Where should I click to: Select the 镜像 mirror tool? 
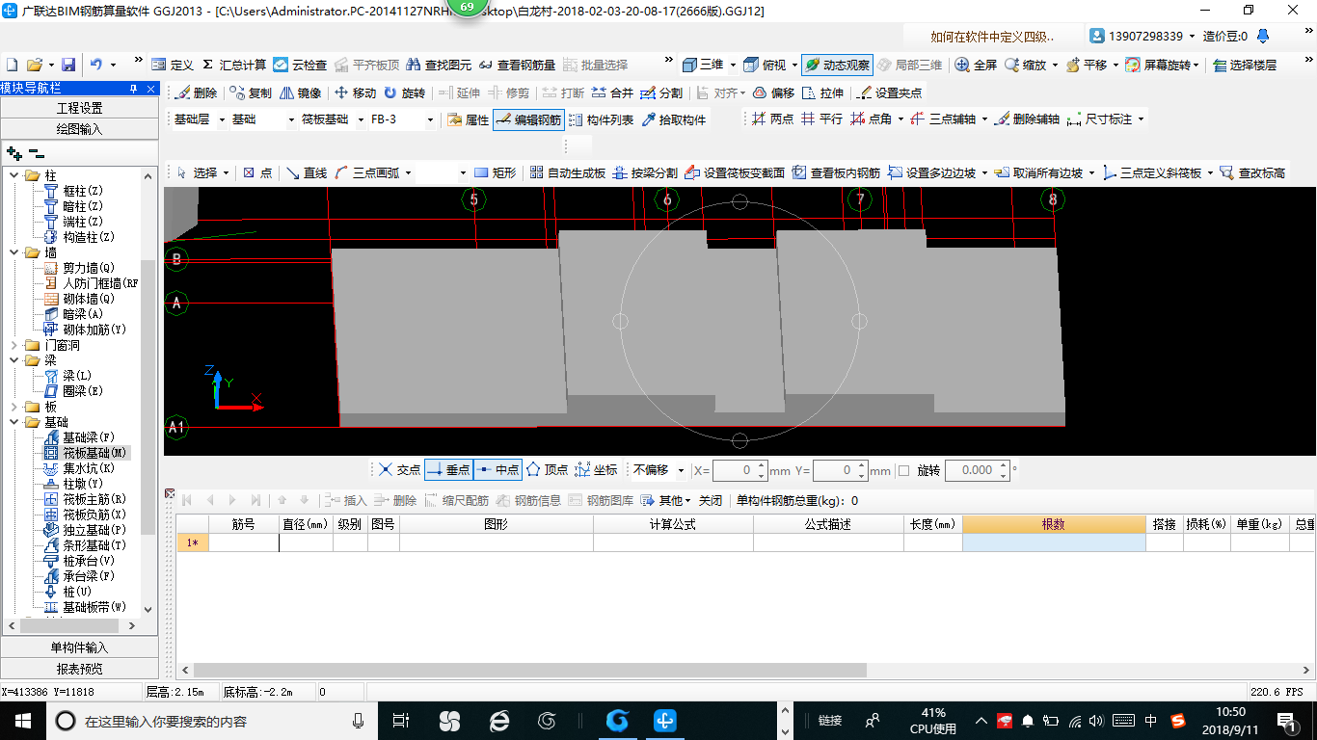click(x=300, y=93)
